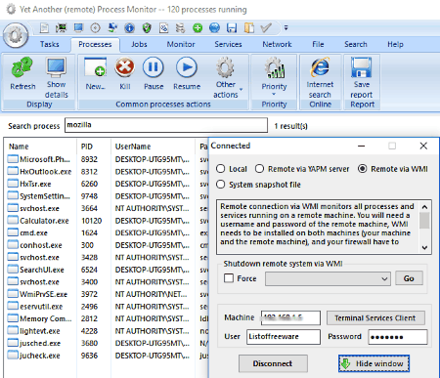Image resolution: width=440 pixels, height=378 pixels.
Task: Click the blue screen icon in quick toolbar
Action: [x=78, y=28]
